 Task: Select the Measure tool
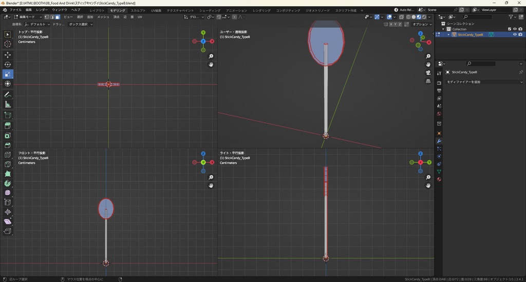pyautogui.click(x=8, y=105)
